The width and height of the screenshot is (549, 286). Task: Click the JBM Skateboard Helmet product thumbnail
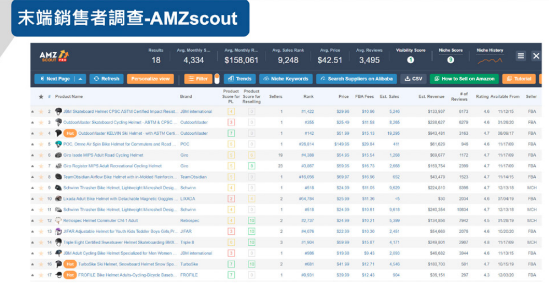coord(58,112)
